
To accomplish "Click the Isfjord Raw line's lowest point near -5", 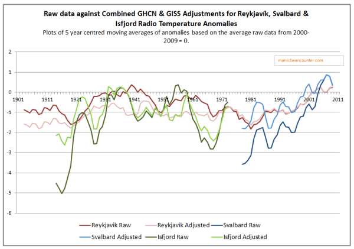I will coord(62,193).
